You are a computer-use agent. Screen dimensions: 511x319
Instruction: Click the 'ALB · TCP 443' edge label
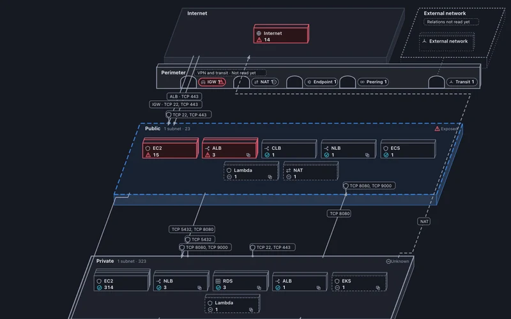click(x=184, y=97)
